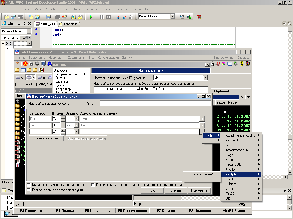
Task: Open the OnCreate event value dropdown
Action: point(29,43)
